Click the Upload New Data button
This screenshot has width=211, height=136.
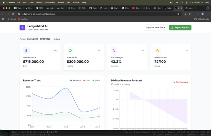(156, 28)
